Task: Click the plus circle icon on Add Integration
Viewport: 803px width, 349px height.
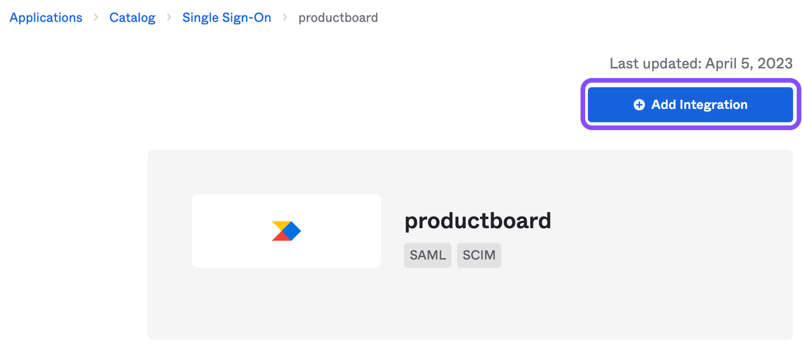Action: pyautogui.click(x=639, y=105)
